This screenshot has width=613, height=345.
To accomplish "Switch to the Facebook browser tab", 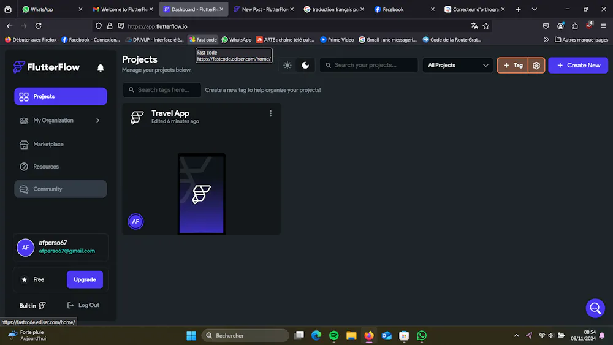I will (405, 9).
